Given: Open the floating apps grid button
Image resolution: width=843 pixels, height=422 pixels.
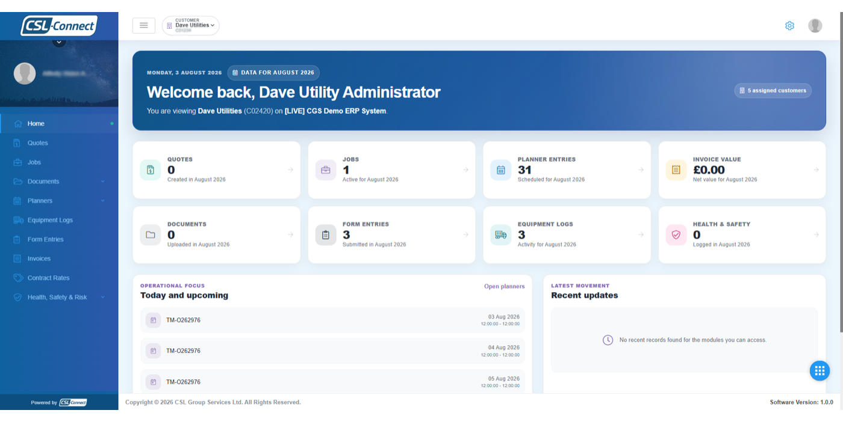Looking at the screenshot, I should pos(819,371).
